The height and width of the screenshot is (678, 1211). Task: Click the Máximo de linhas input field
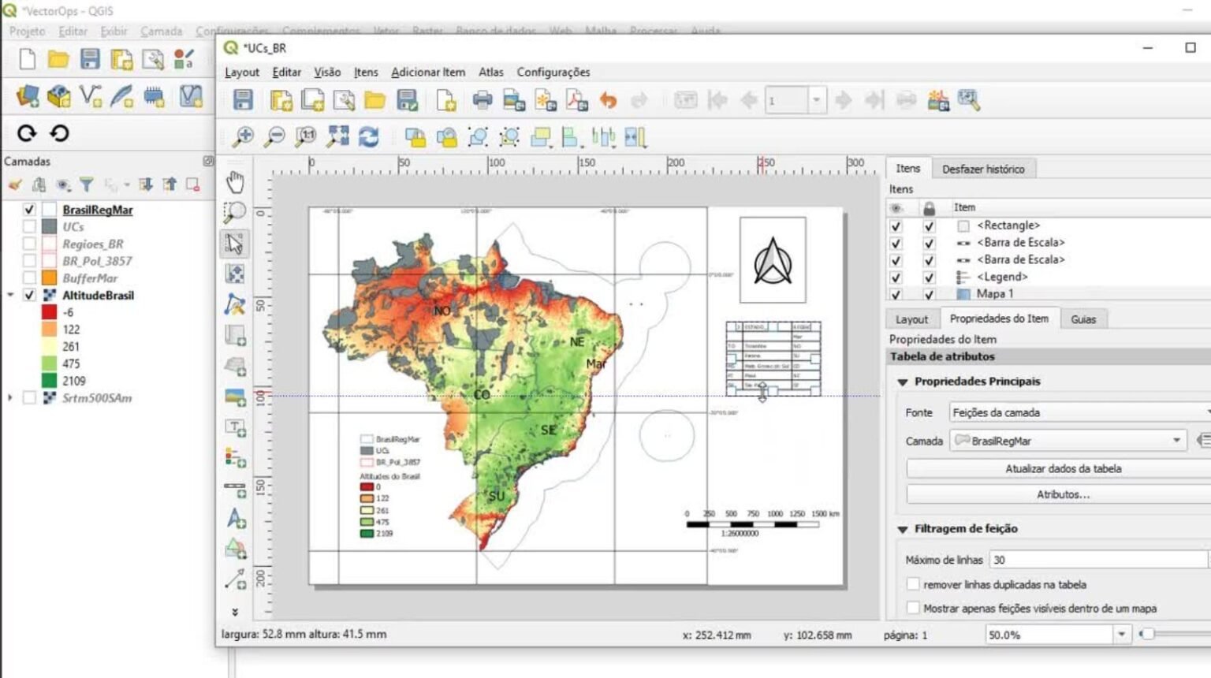click(1098, 560)
